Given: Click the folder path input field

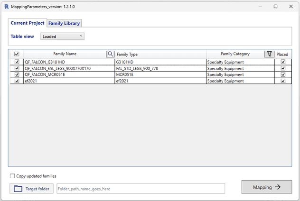Looking at the screenshot, I should pos(141,189).
